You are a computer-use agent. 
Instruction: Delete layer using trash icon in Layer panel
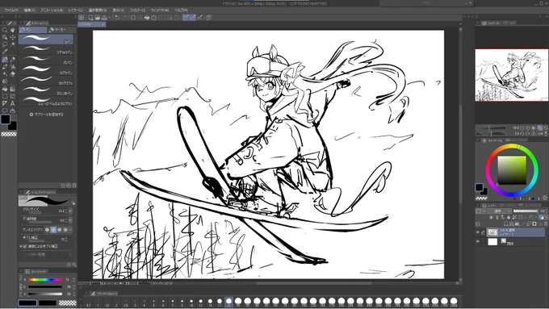pyautogui.click(x=546, y=223)
